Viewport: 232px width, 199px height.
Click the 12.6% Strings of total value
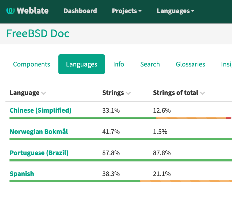click(x=162, y=110)
